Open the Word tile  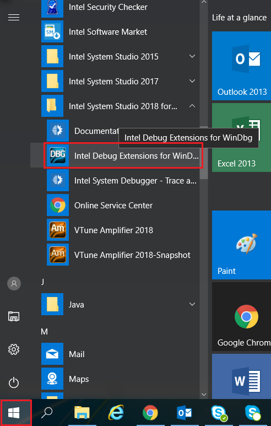(x=241, y=376)
